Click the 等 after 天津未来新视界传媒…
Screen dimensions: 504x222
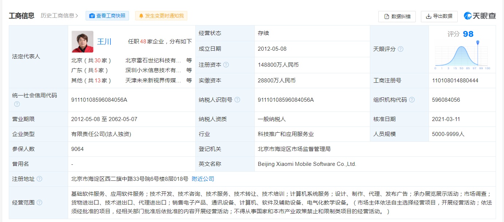click(x=189, y=80)
